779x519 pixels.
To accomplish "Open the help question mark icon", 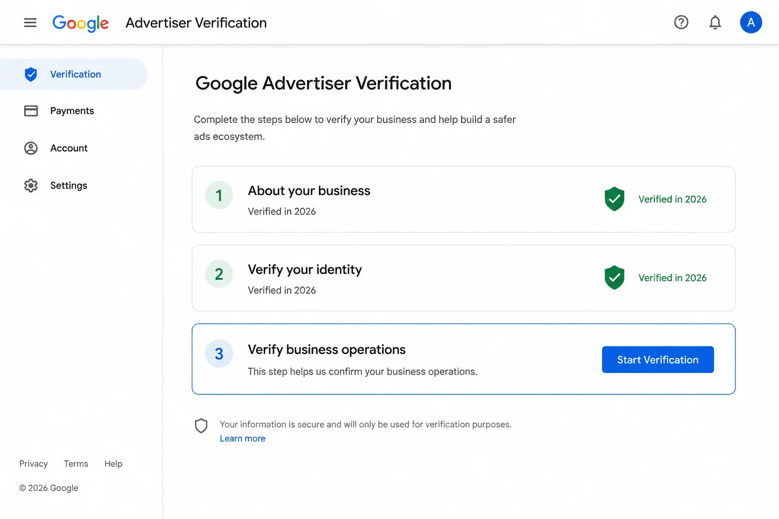I will coord(681,22).
